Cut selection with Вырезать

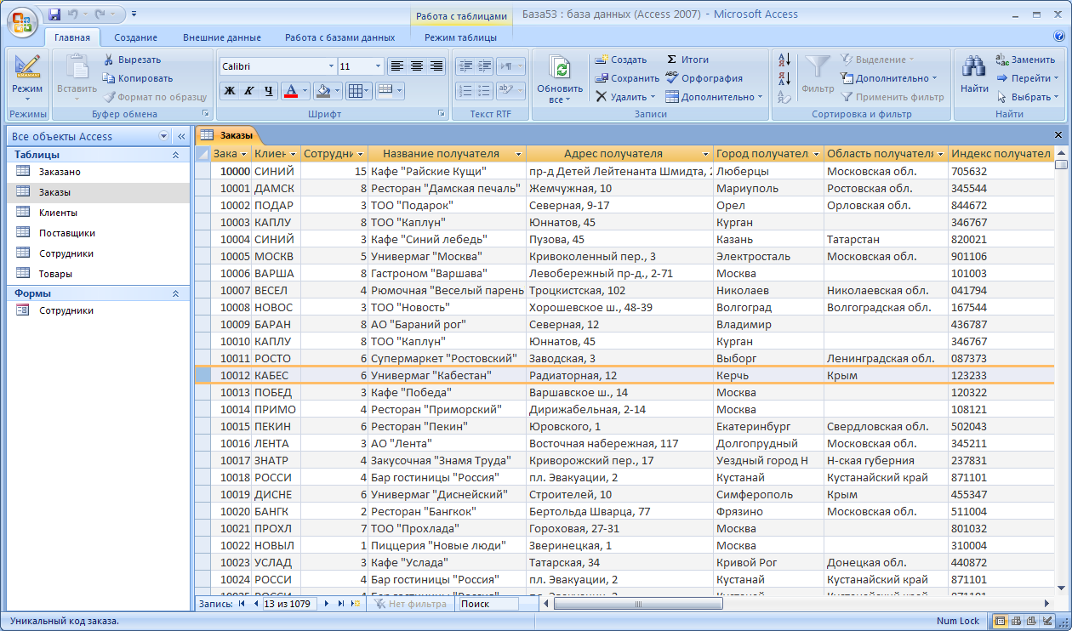coord(132,60)
